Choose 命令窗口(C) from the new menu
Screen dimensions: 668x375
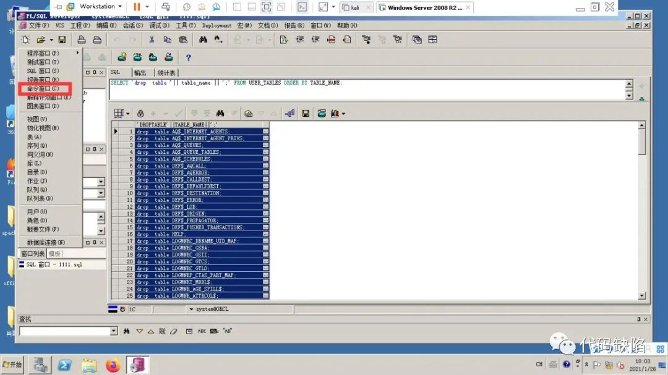click(x=43, y=88)
